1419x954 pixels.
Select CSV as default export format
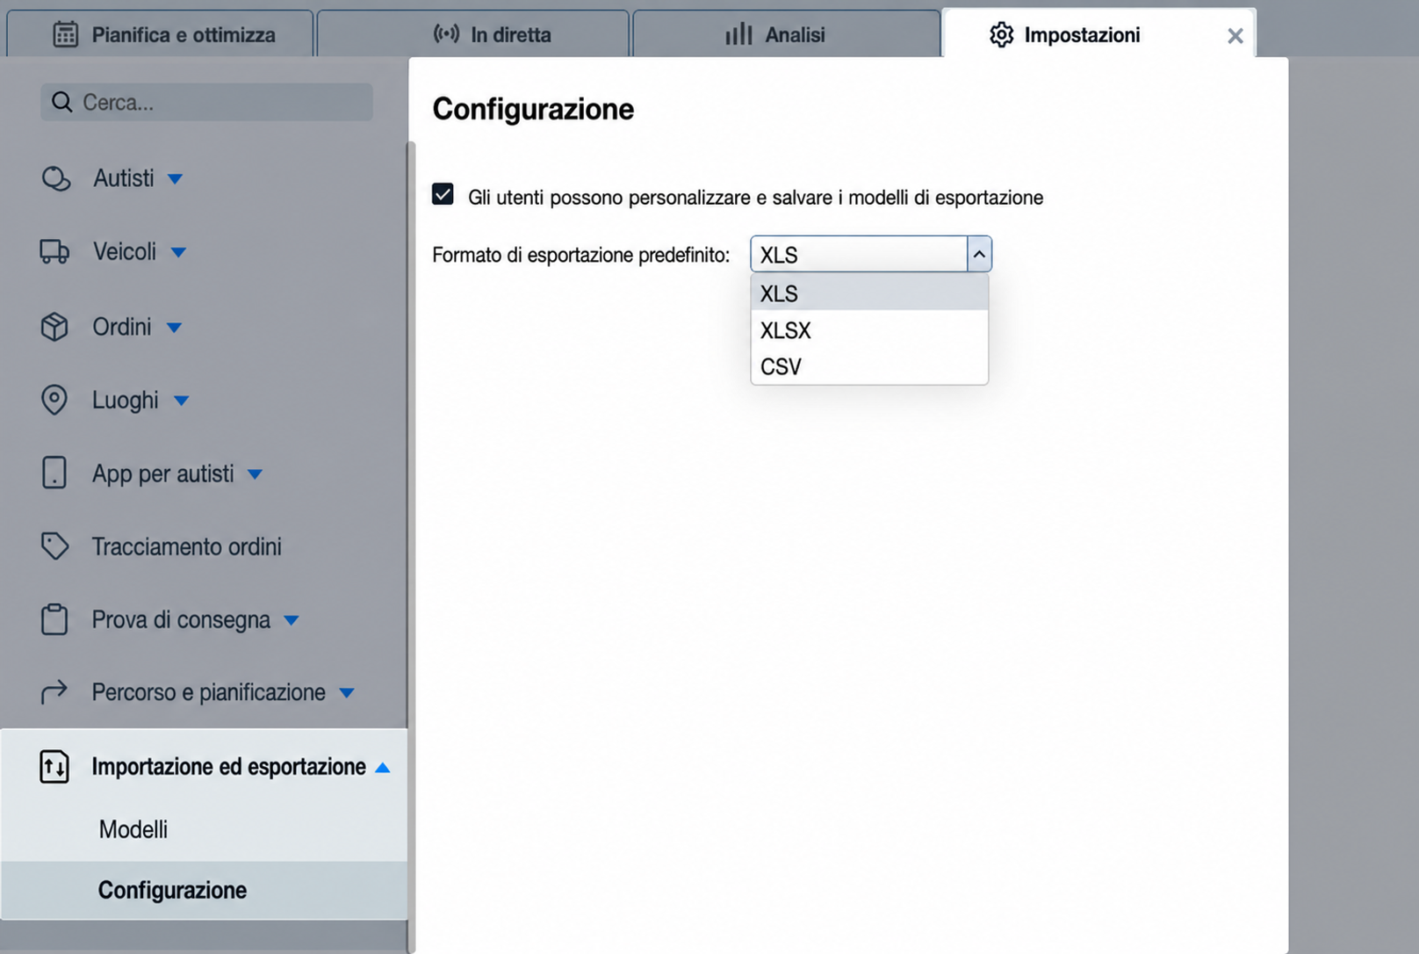[869, 366]
